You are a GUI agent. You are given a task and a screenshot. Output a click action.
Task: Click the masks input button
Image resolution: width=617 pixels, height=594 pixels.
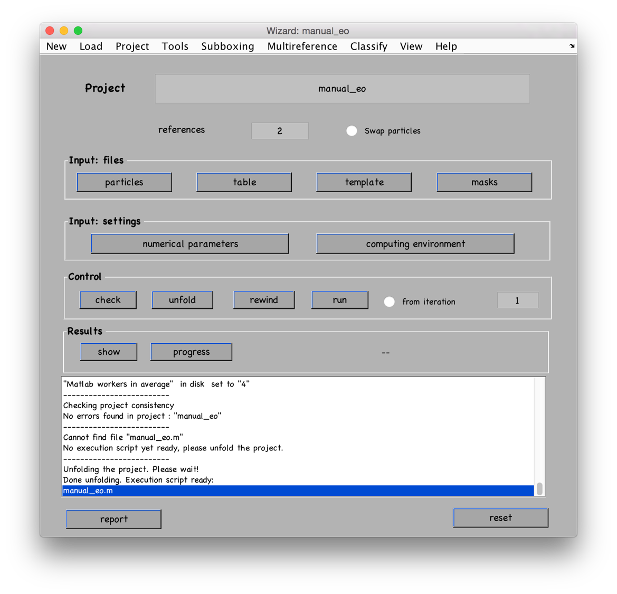(485, 182)
